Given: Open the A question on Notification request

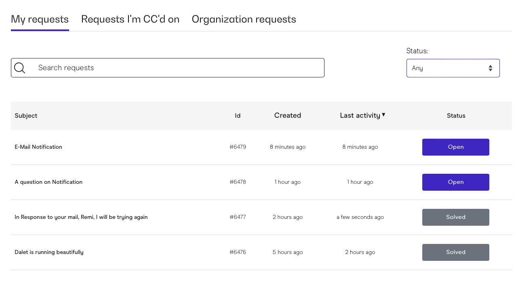Looking at the screenshot, I should (x=48, y=182).
